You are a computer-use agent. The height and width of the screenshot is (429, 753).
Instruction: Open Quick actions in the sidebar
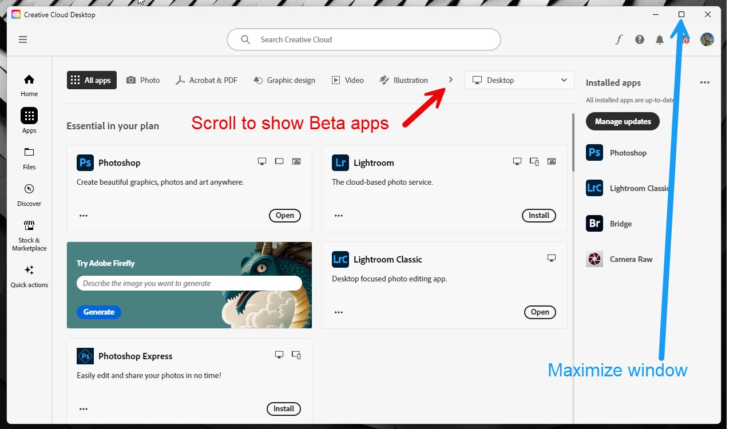(x=29, y=276)
